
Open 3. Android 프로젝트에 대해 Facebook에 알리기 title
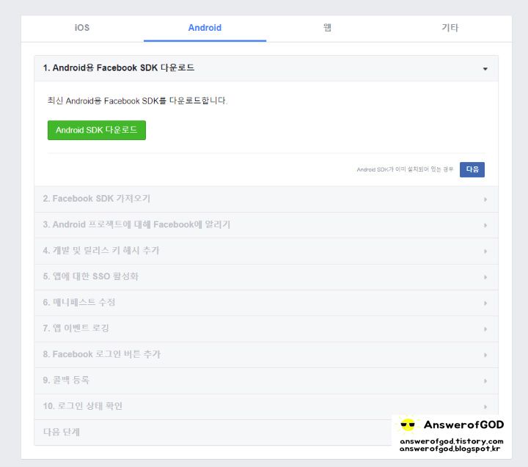[x=136, y=224]
